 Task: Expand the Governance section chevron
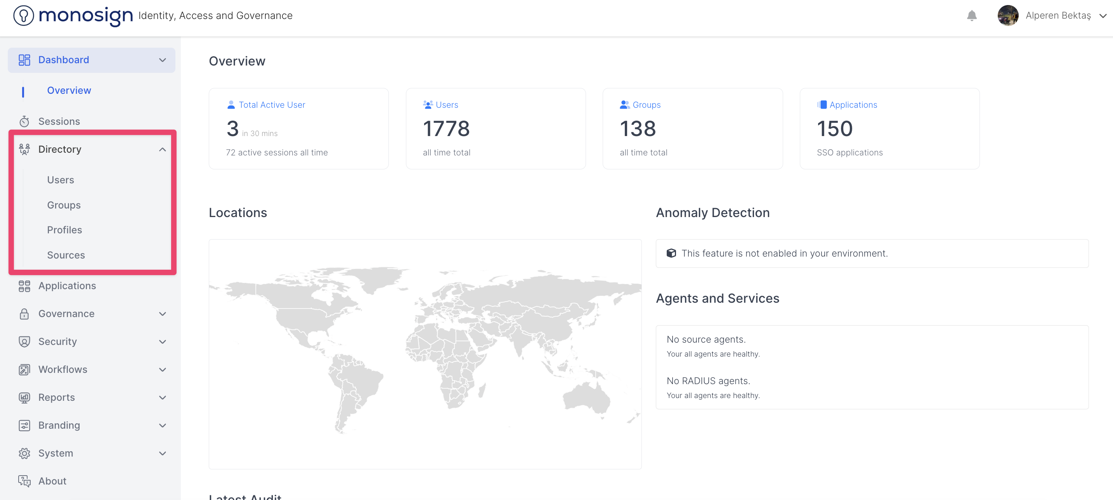tap(163, 314)
